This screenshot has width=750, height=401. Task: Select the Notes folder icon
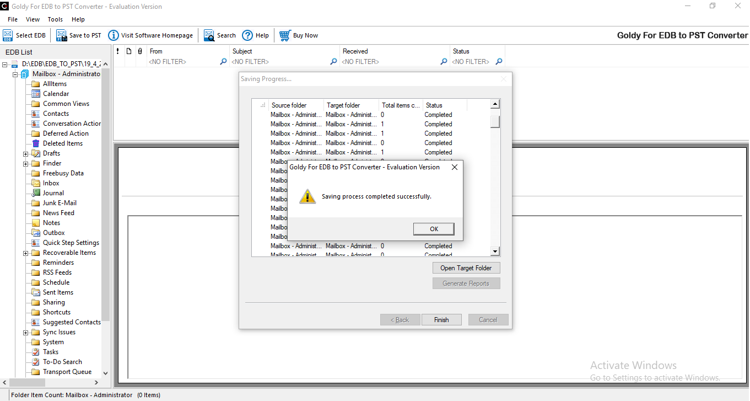36,223
